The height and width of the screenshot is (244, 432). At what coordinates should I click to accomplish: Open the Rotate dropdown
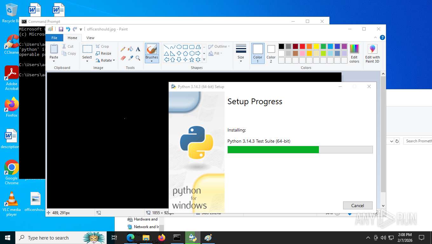tap(105, 60)
